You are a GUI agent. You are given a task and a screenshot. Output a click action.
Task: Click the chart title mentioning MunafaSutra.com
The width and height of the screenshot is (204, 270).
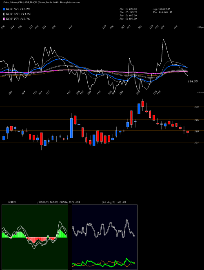[42, 2]
